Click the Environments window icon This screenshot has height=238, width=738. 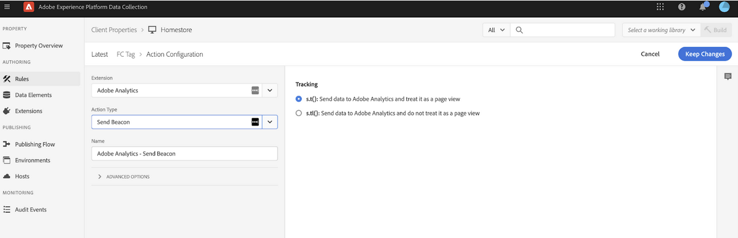coord(7,160)
